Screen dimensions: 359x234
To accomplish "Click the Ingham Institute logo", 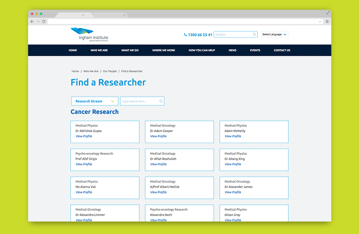I will click(89, 34).
